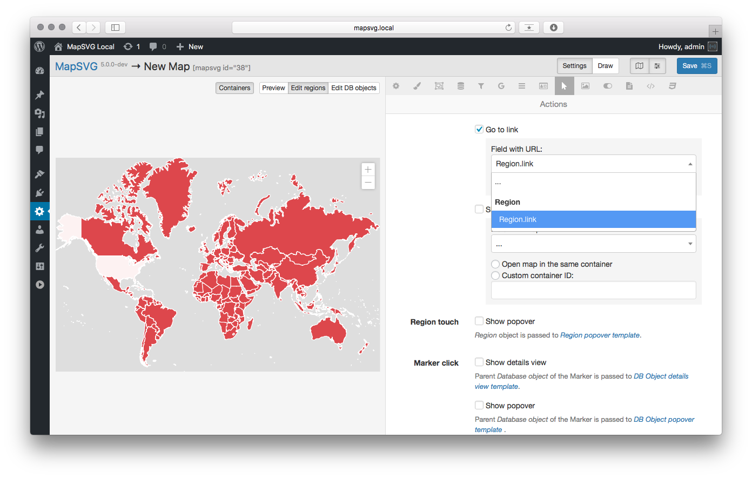Image resolution: width=752 pixels, height=478 pixels.
Task: Click the browser reload icon
Action: 508,28
